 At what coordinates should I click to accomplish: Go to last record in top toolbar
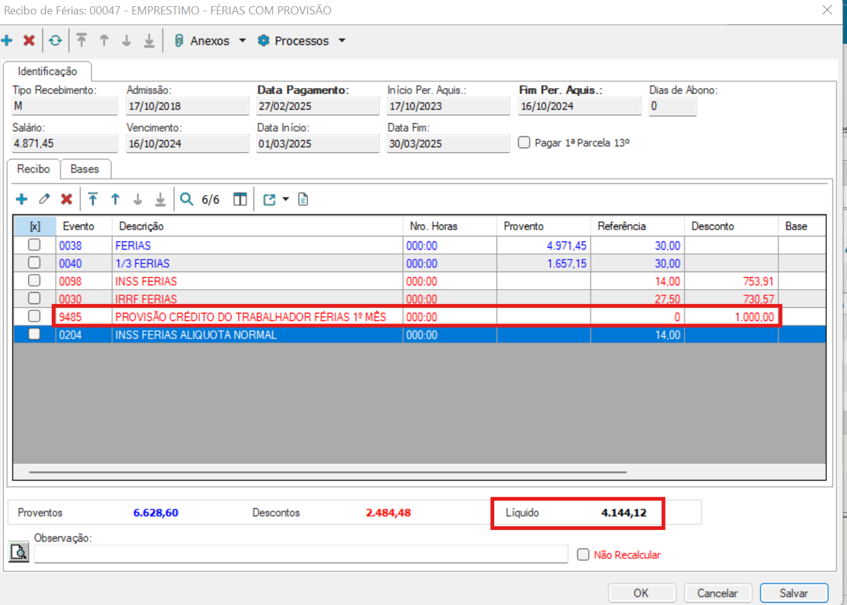pos(149,41)
